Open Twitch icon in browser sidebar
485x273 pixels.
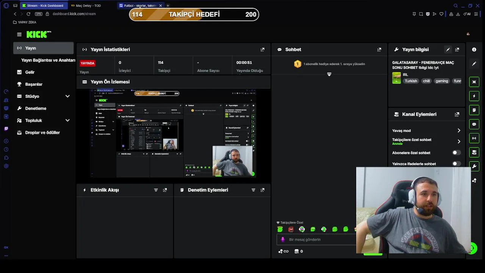[x=6, y=129]
